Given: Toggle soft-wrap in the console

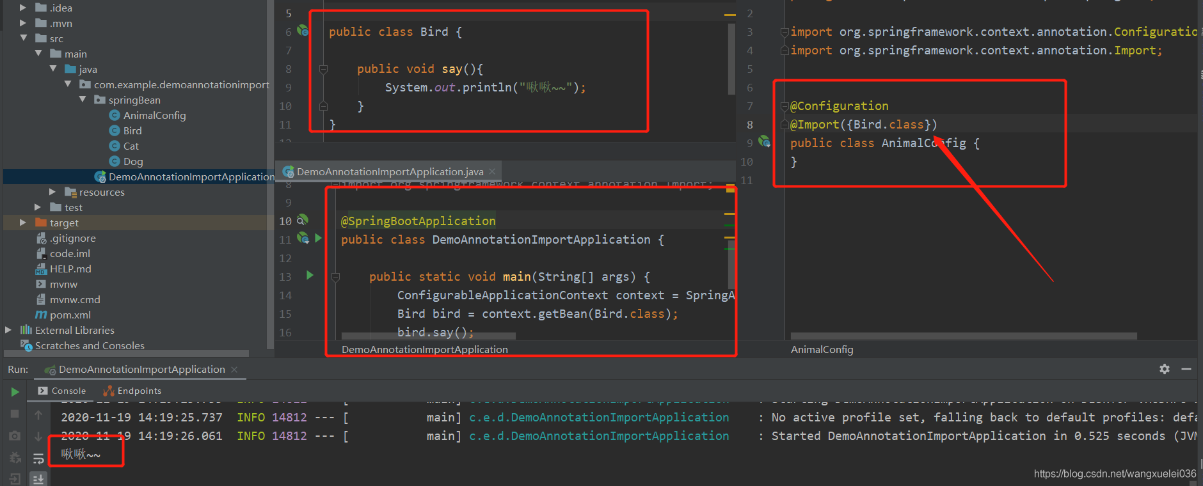Looking at the screenshot, I should (x=38, y=458).
